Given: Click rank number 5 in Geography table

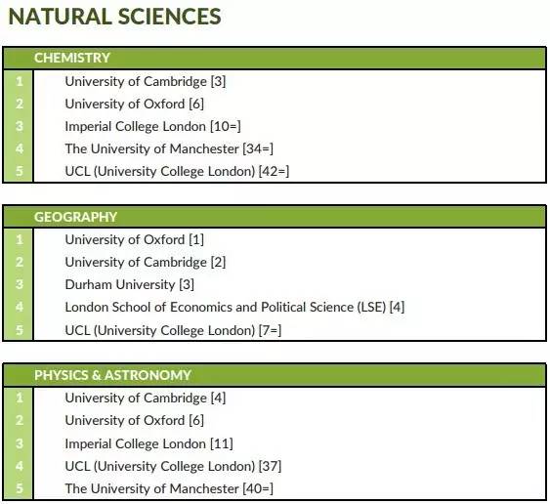Looking at the screenshot, I should pos(20,330).
